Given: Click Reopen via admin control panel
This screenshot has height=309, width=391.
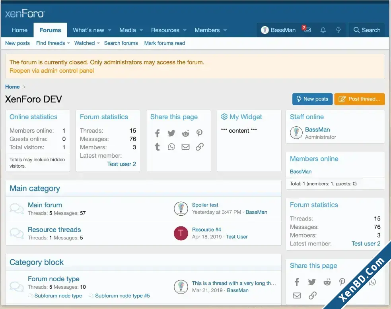Looking at the screenshot, I should click(x=52, y=71).
